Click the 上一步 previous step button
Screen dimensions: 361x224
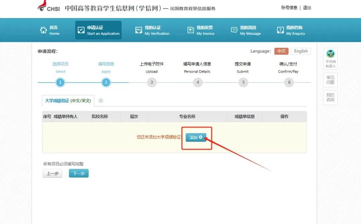point(52,174)
